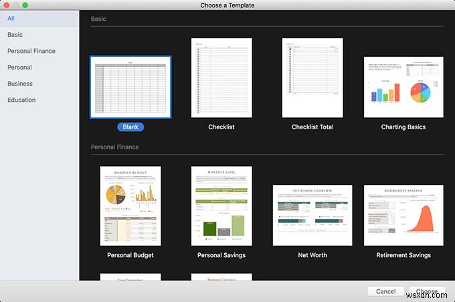Click the red close window button
Screen dimensions: 455x302
(x=6, y=5)
